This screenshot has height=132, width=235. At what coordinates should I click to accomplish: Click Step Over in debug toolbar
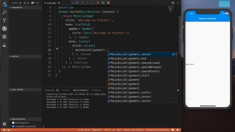[82, 3]
